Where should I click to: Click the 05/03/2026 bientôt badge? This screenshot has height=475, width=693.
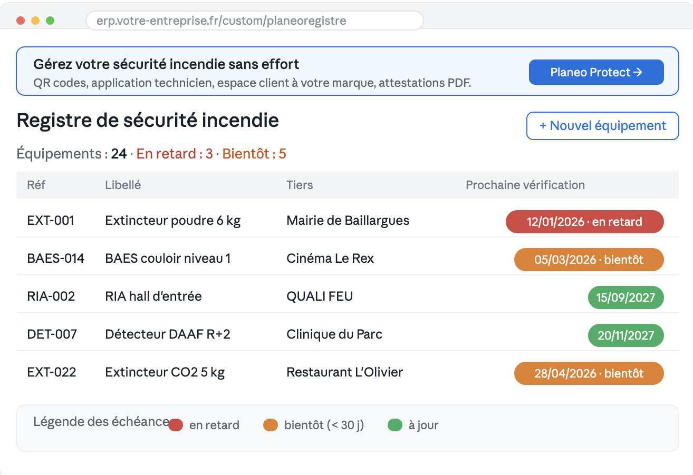[x=589, y=260]
